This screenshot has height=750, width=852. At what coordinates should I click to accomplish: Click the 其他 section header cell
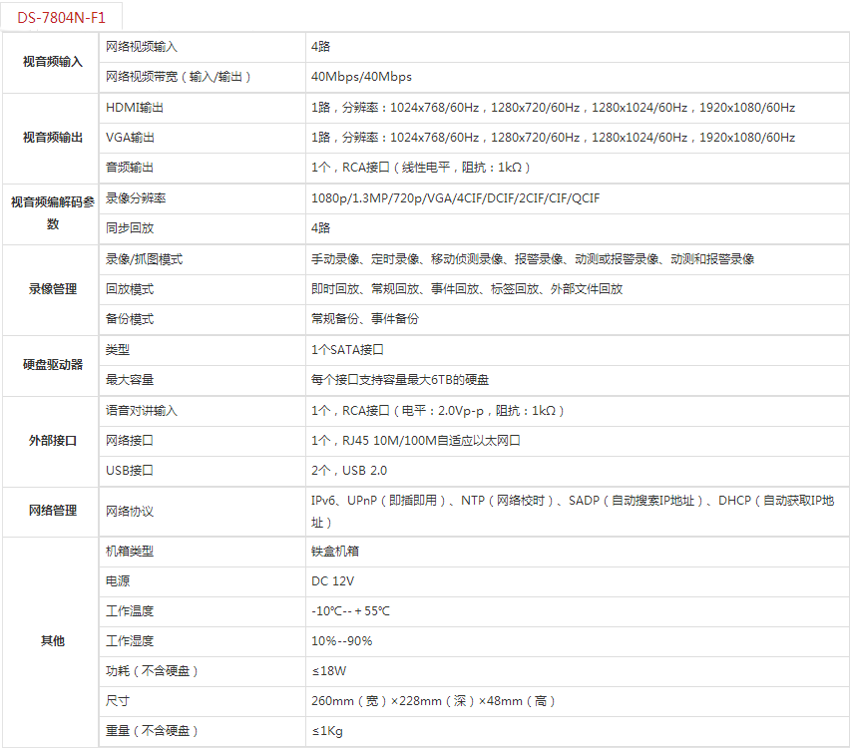[x=53, y=641]
